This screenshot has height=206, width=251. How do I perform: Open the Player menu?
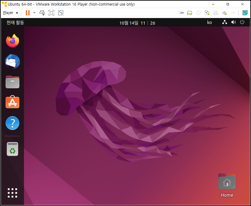[11, 13]
